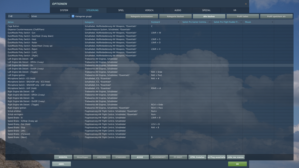Select Speed Brake - Out (Hold) row
Viewport: 299px width, 168px height.
pyautogui.click(x=149, y=124)
